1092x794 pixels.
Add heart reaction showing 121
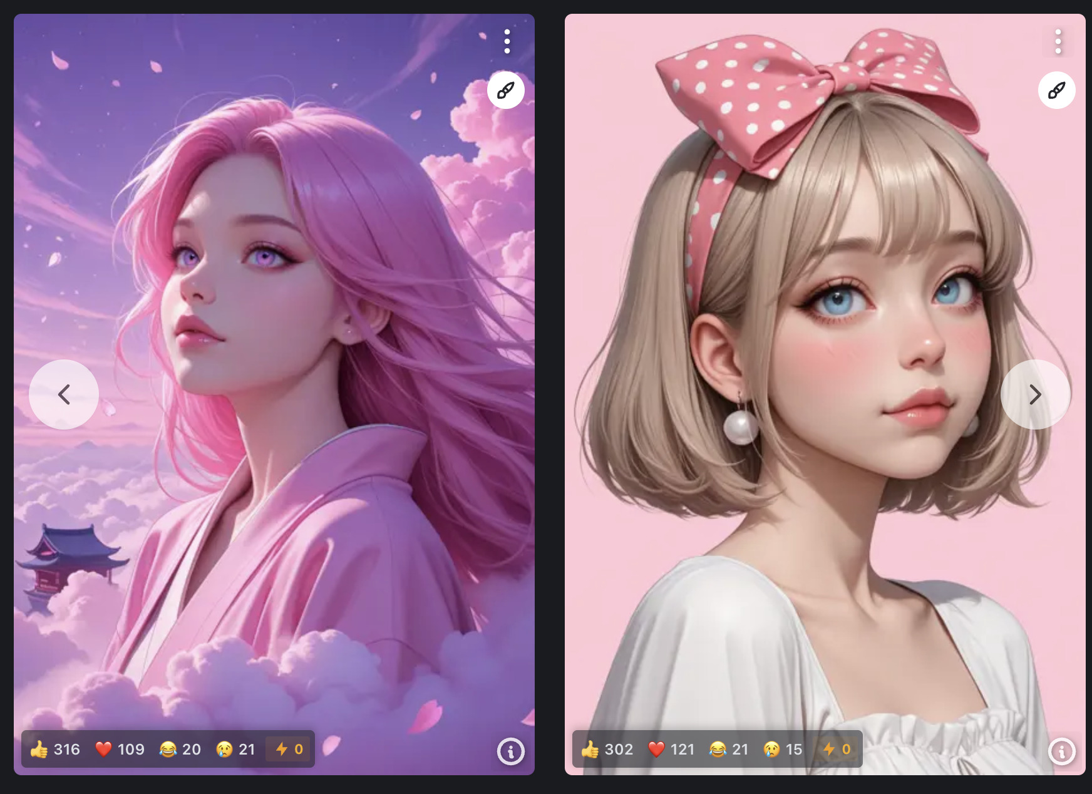672,749
